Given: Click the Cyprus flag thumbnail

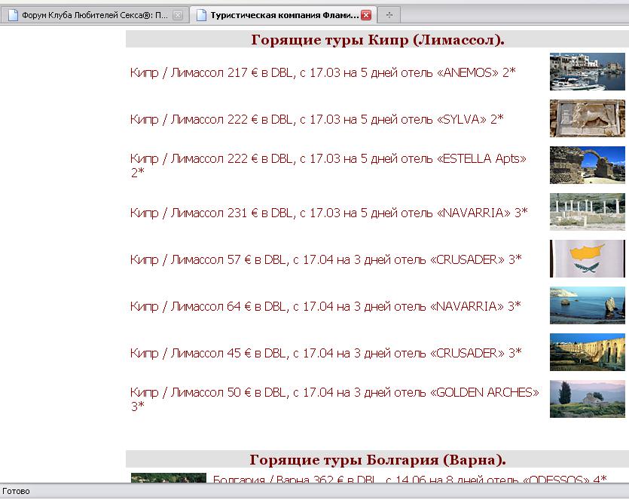Looking at the screenshot, I should click(587, 259).
